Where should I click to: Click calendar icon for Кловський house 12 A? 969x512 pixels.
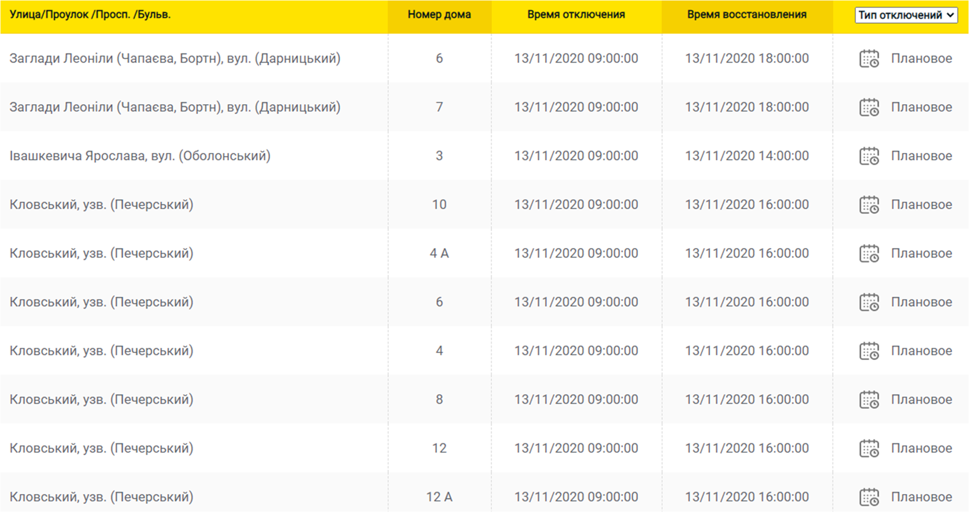(868, 497)
